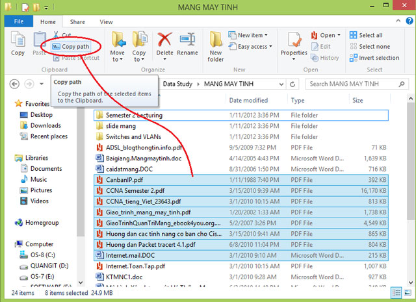The height and width of the screenshot is (302, 416).
Task: Click Data Study in the address bar
Action: (177, 84)
